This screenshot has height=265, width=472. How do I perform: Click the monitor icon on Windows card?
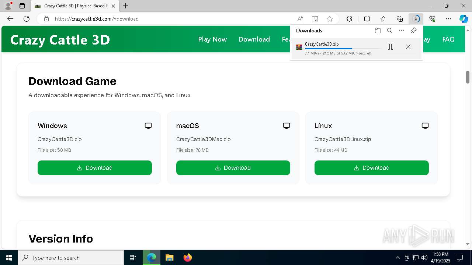pyautogui.click(x=148, y=126)
